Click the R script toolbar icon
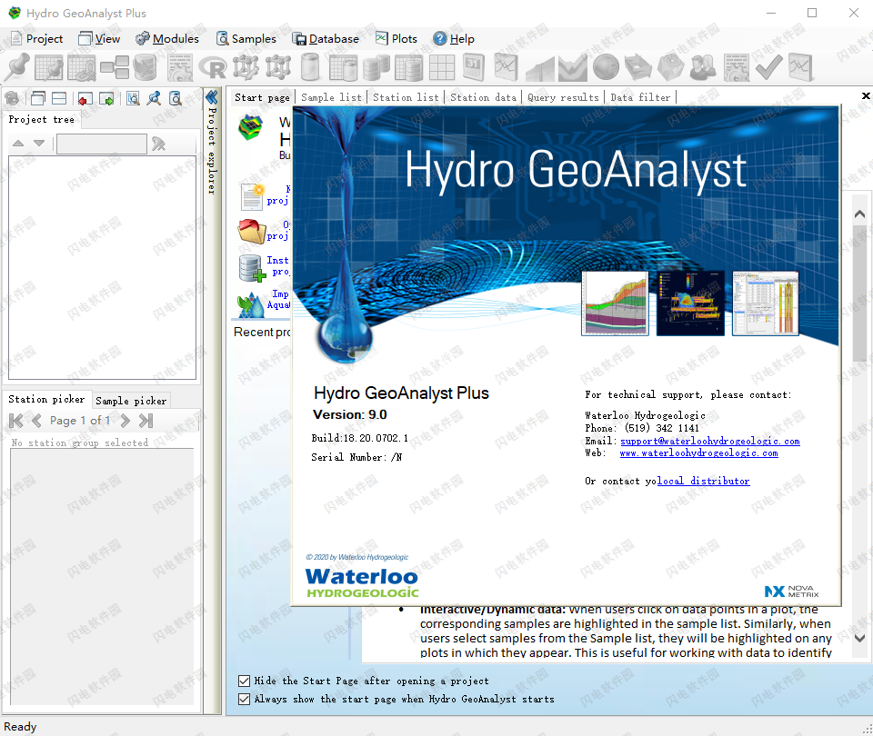873x736 pixels. tap(213, 68)
